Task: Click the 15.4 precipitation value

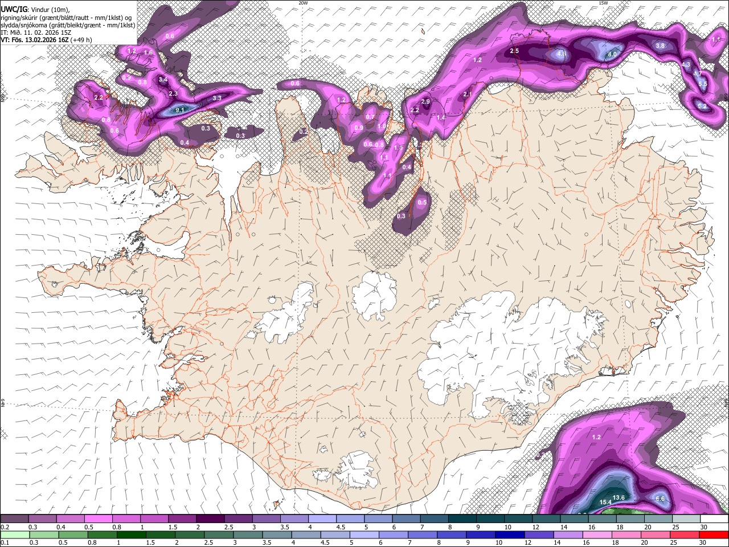Action: [x=606, y=502]
